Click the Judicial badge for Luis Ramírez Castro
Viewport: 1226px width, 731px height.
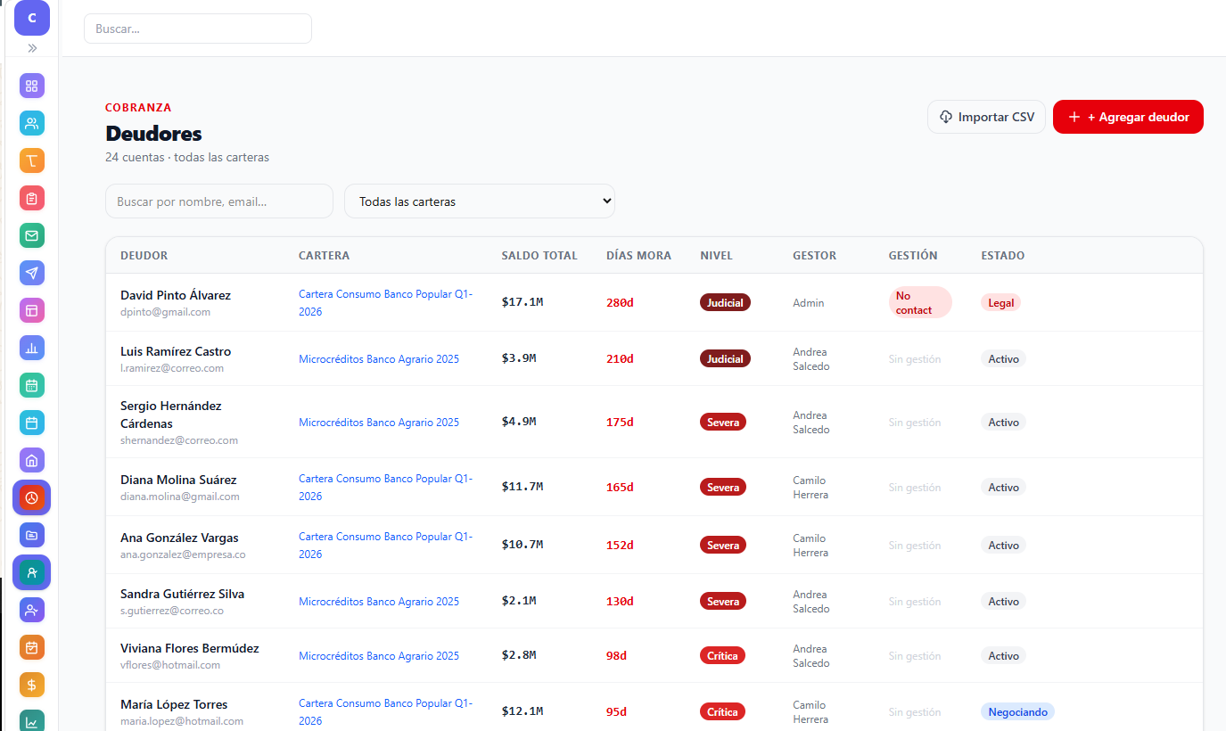coord(725,358)
